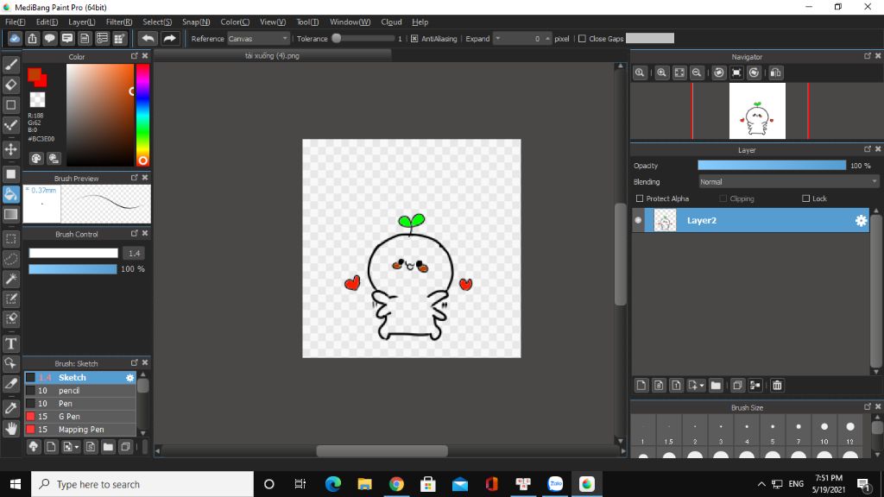This screenshot has width=884, height=497.
Task: Open the Blending mode Normal dropdown
Action: [788, 182]
